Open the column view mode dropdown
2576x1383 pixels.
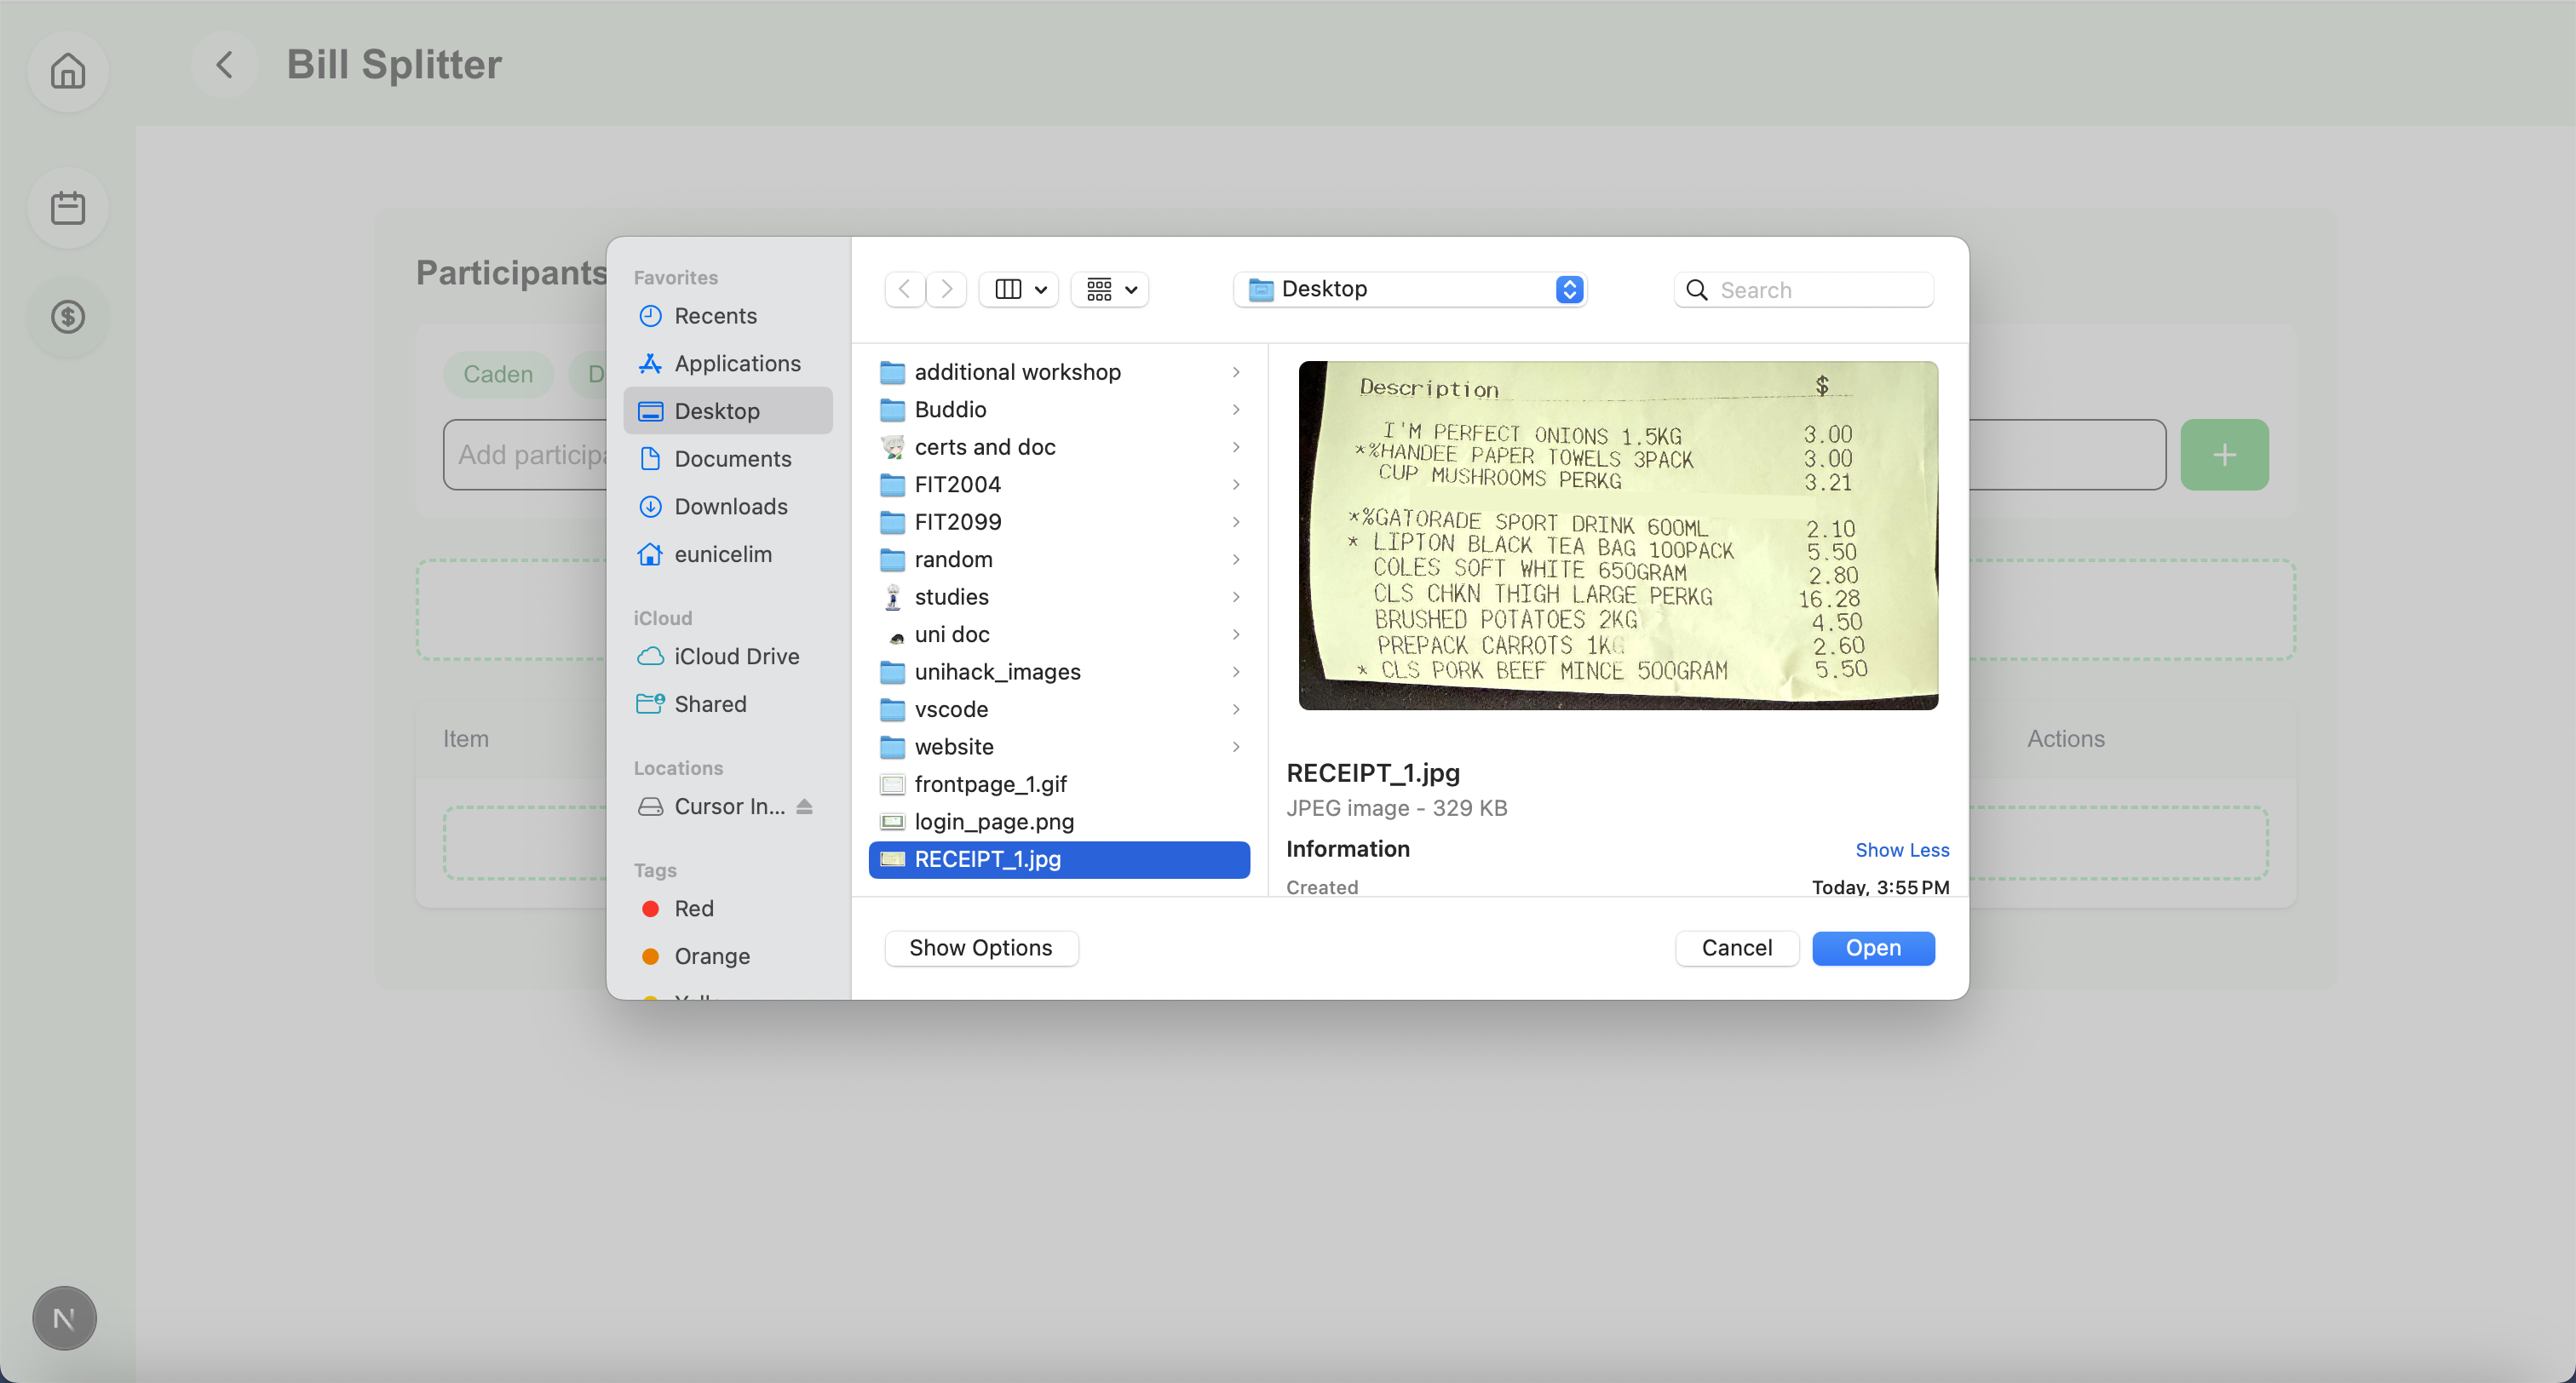(x=1019, y=290)
